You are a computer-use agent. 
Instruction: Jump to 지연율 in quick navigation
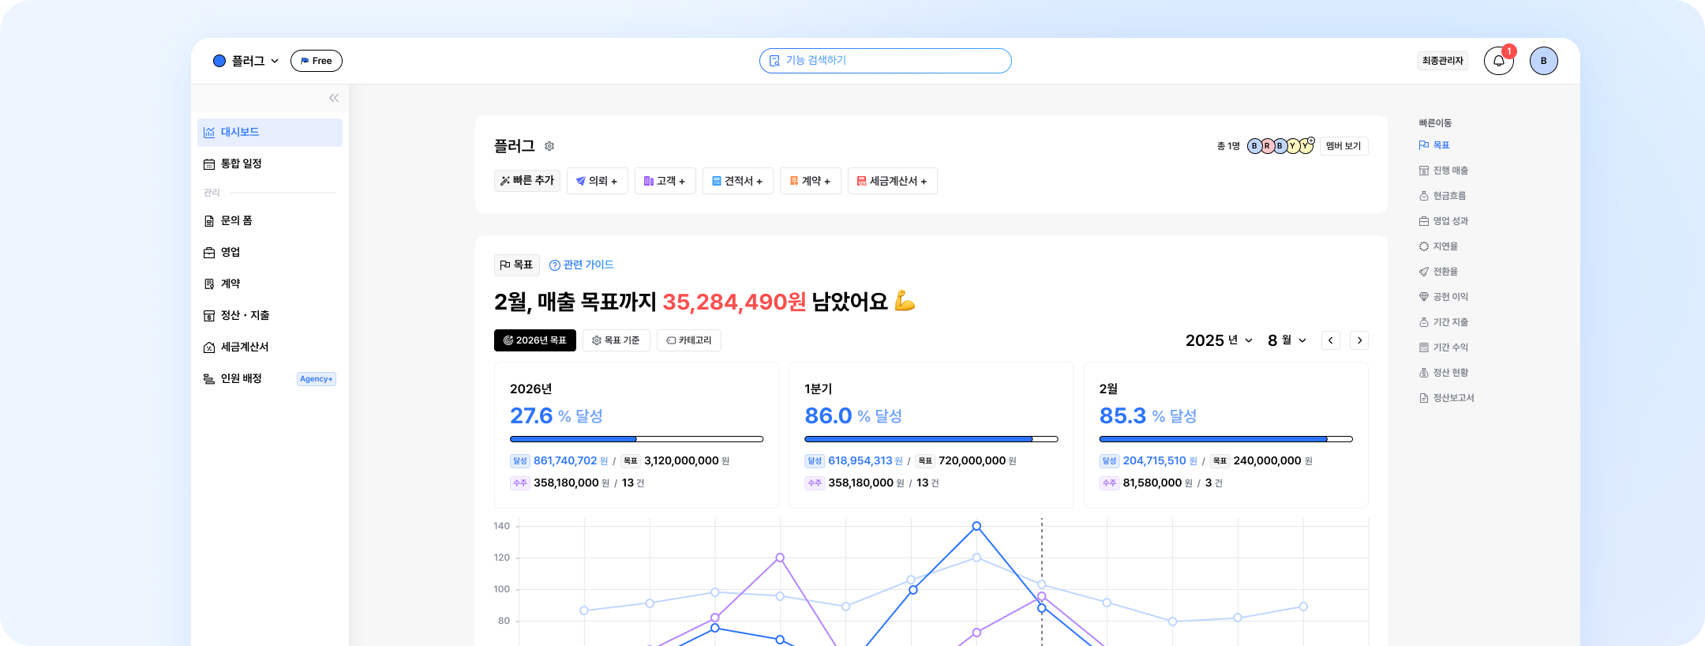(1438, 246)
